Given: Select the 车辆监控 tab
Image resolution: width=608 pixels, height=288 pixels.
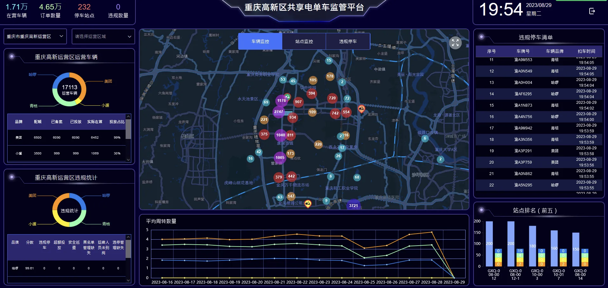Looking at the screenshot, I should (260, 41).
